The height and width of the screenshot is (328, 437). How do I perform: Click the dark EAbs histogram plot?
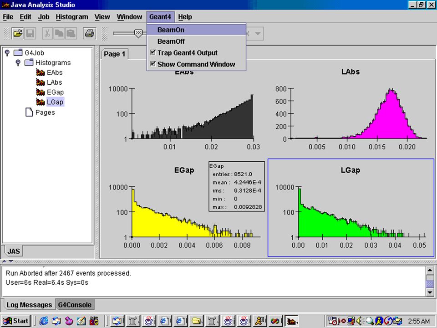pos(192,117)
